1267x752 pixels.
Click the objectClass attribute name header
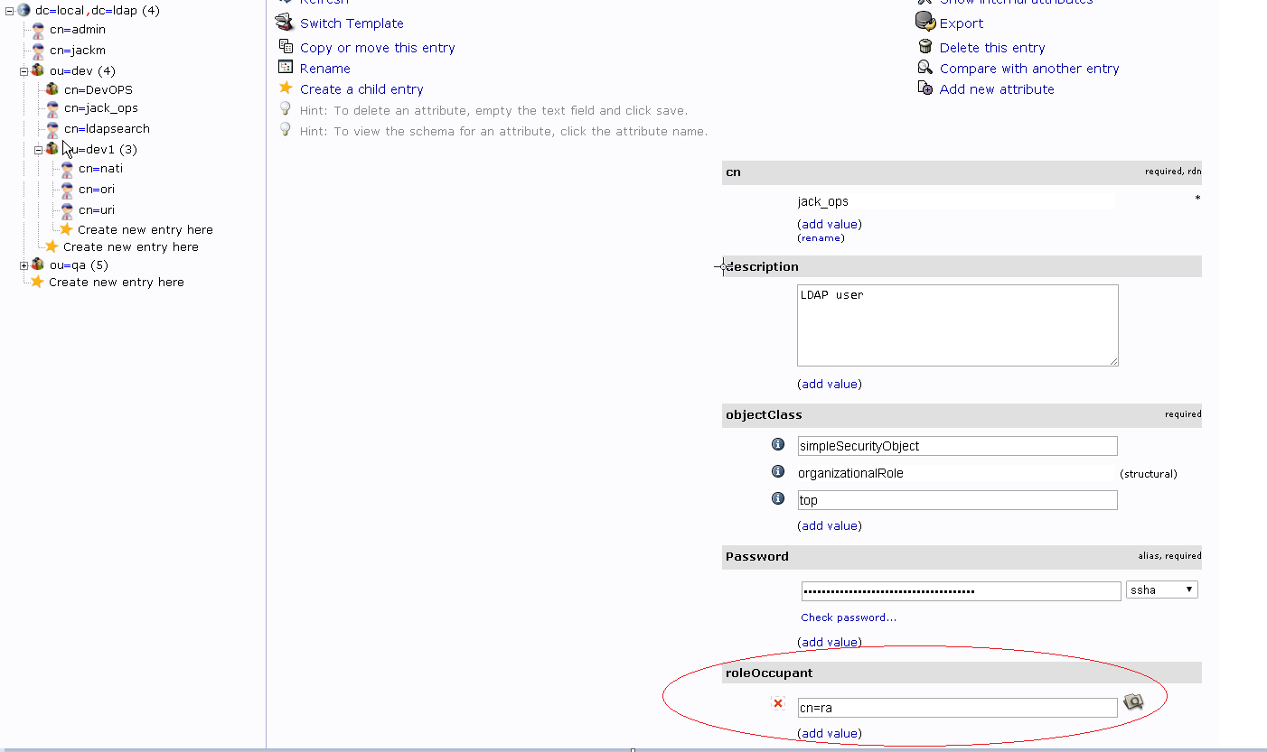pos(764,414)
